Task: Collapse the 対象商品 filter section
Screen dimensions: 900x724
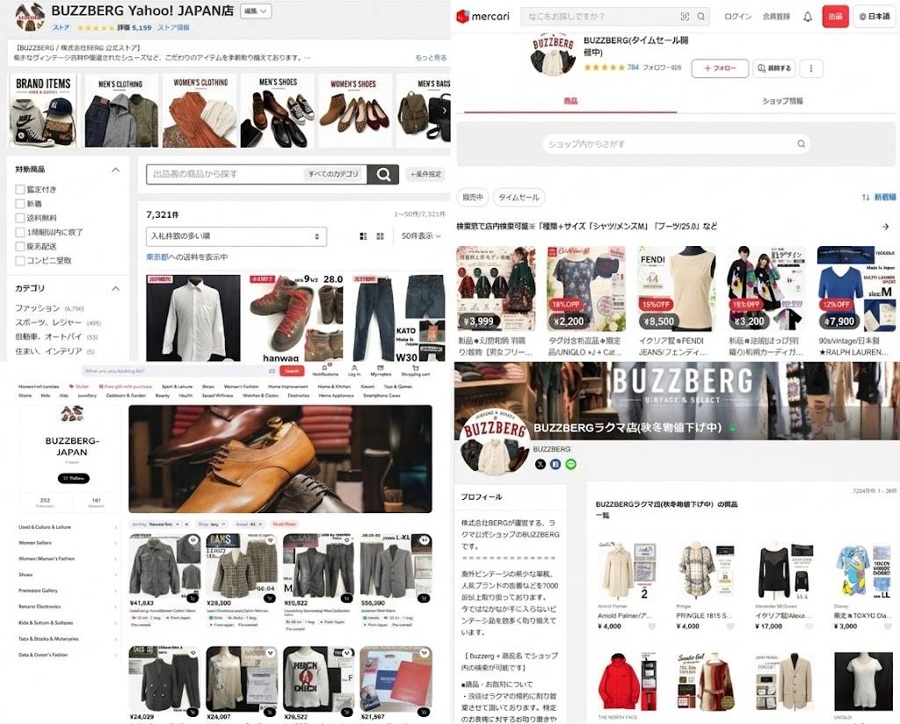Action: click(115, 170)
